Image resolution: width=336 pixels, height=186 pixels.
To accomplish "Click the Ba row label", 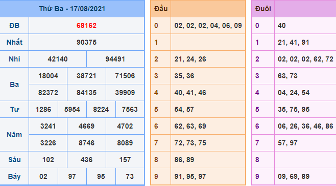I will tap(14, 84).
